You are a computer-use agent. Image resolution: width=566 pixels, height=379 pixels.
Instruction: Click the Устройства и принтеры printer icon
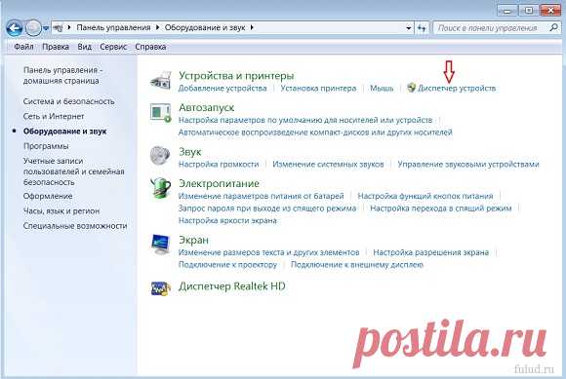[161, 80]
